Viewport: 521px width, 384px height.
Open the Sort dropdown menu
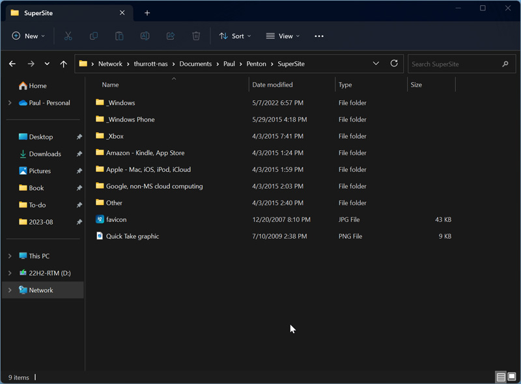click(x=235, y=36)
